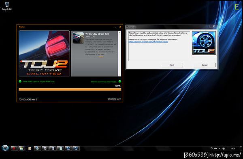Click the volume icon in system tray

pyautogui.click(x=224, y=149)
